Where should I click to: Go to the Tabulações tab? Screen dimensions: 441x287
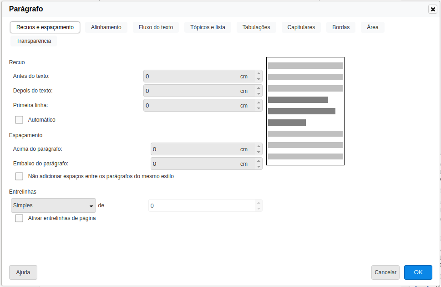pyautogui.click(x=256, y=27)
